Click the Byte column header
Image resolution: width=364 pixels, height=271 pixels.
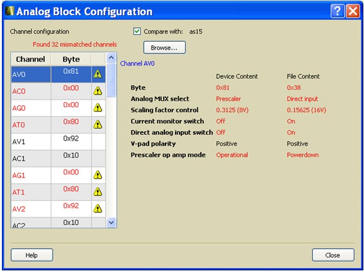(71, 59)
